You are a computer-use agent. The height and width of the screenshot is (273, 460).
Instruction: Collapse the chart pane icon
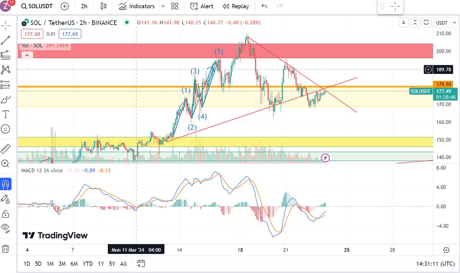coord(415,23)
